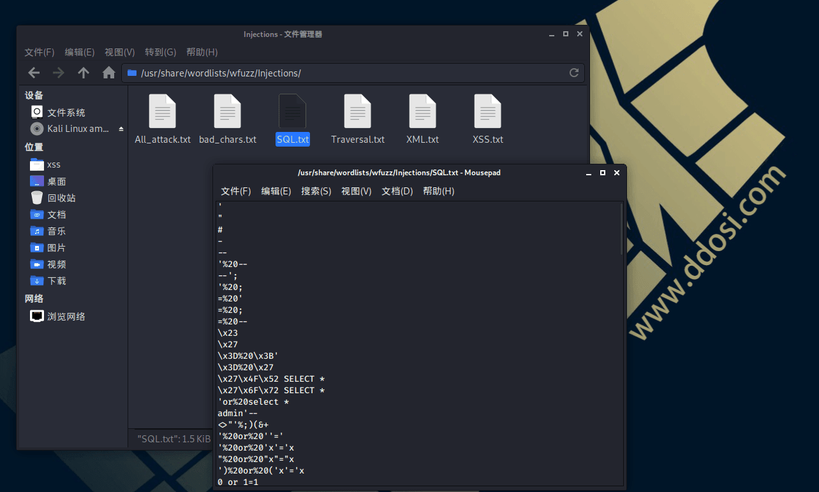Open 图片 (Pictures) folder in sidebar
This screenshot has height=492, width=819.
tap(48, 247)
